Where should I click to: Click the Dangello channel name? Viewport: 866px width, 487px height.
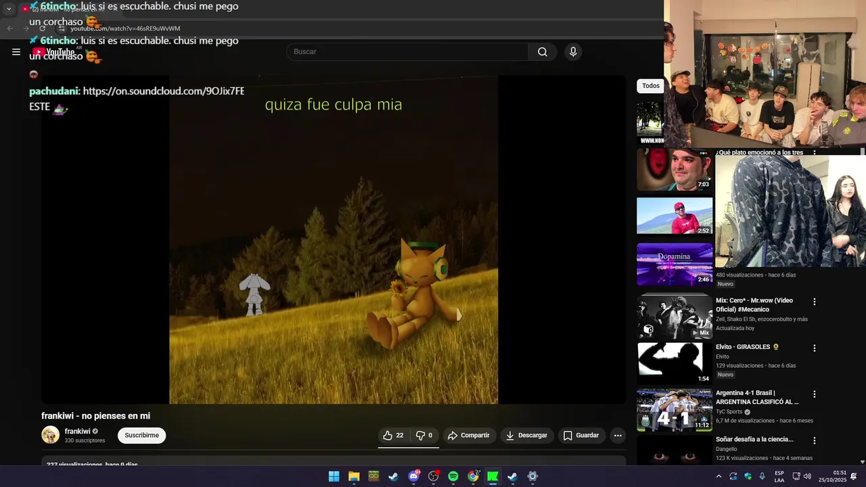[x=727, y=449]
